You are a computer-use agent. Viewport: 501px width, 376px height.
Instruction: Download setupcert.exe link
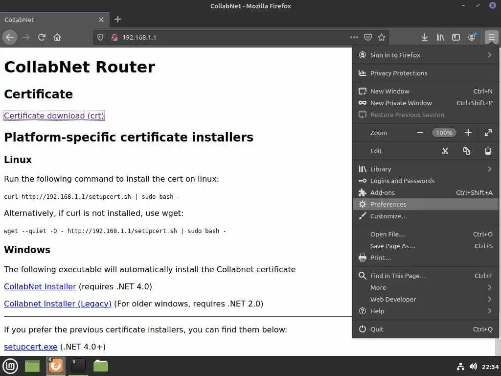[31, 347]
